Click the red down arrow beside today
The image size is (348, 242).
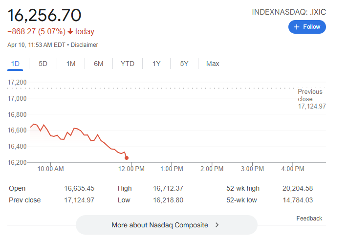pos(70,32)
